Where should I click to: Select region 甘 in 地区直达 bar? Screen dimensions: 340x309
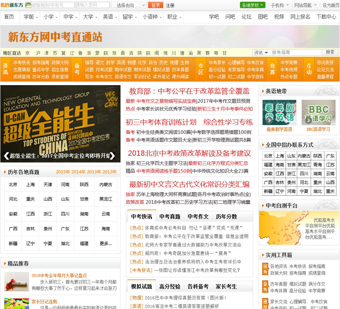click(x=225, y=53)
